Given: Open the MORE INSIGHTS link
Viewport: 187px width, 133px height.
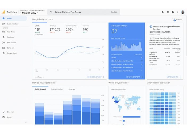Looking at the screenshot, I should point(172,77).
